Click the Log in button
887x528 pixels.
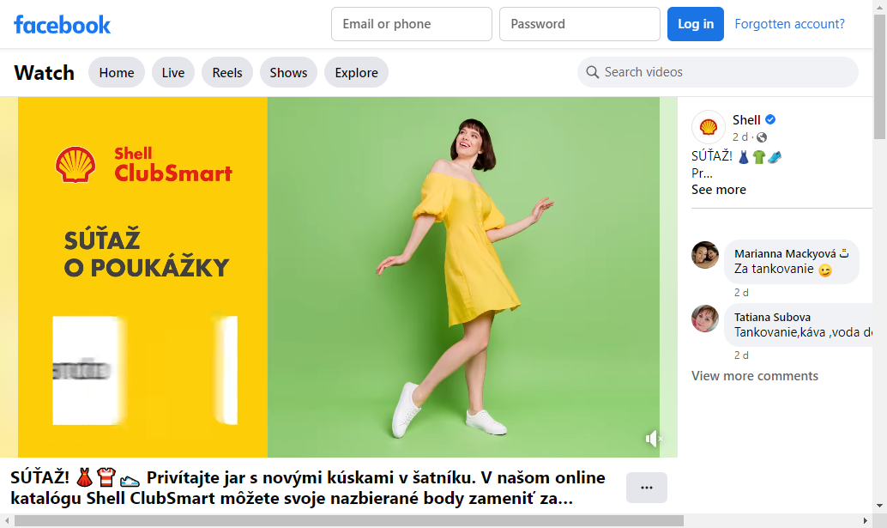(695, 24)
